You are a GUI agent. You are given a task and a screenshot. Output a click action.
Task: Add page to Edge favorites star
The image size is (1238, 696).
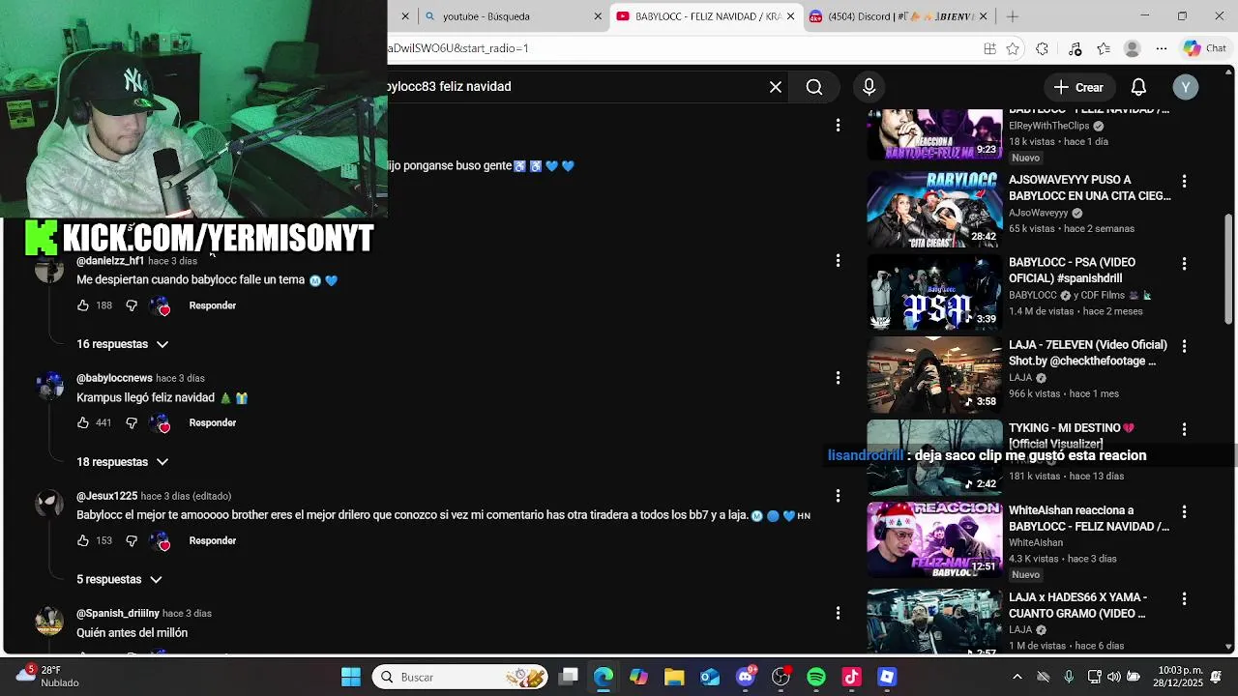coord(1013,48)
